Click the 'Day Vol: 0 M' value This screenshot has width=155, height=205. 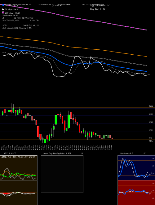(97, 9)
